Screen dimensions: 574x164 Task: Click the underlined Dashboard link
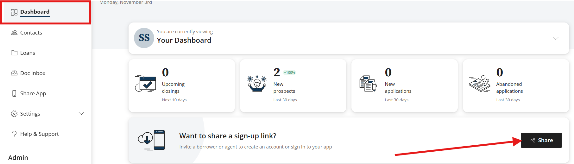(35, 12)
